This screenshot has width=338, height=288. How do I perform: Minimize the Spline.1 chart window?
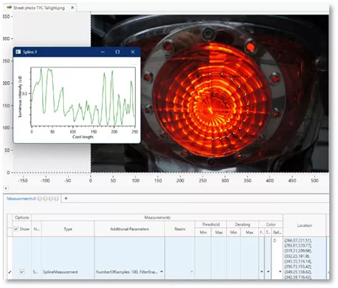coord(102,52)
